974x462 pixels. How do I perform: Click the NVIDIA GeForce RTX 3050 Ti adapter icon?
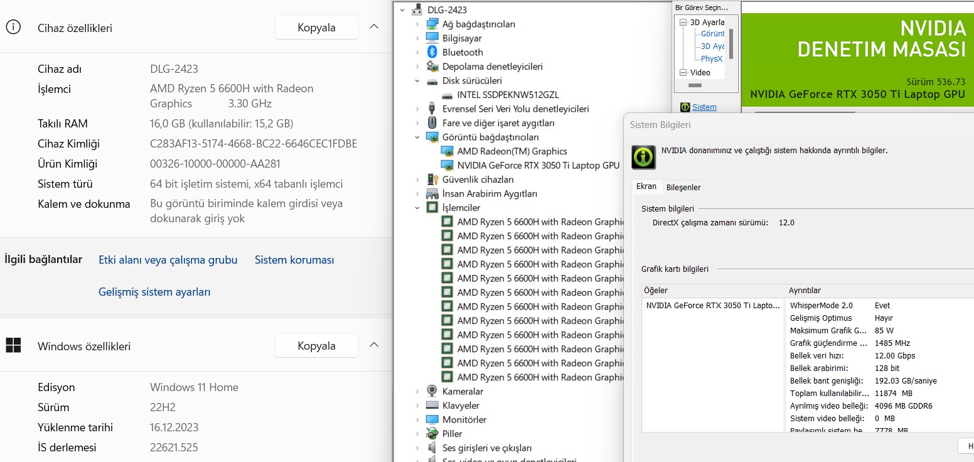[x=447, y=165]
